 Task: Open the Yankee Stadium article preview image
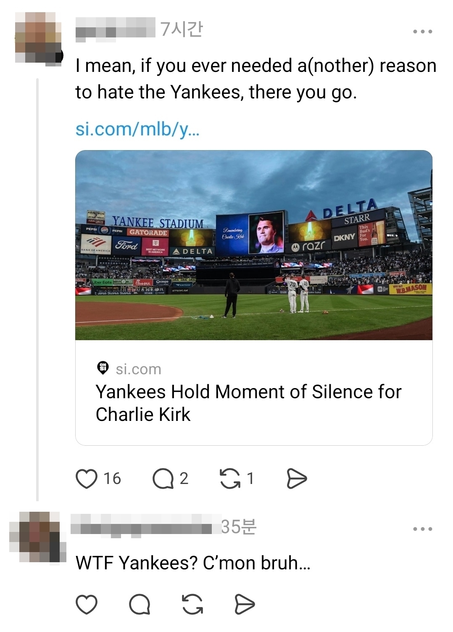coord(254,245)
